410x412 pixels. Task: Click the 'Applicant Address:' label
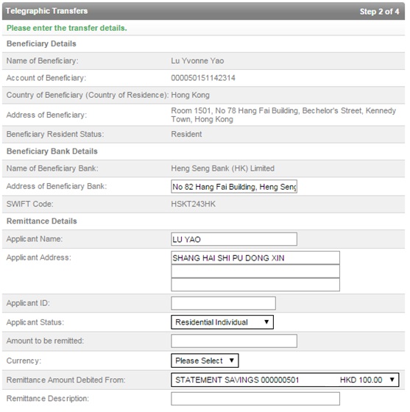point(38,257)
